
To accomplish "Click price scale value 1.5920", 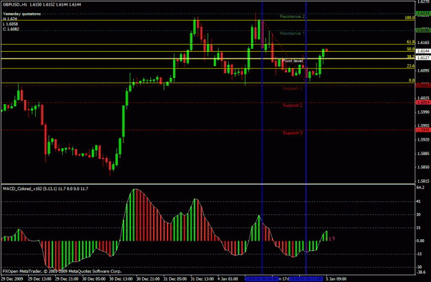I will (x=423, y=140).
